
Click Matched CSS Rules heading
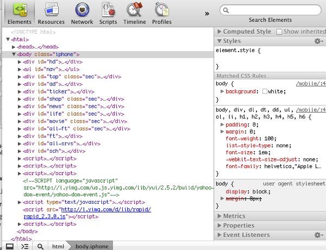click(241, 76)
